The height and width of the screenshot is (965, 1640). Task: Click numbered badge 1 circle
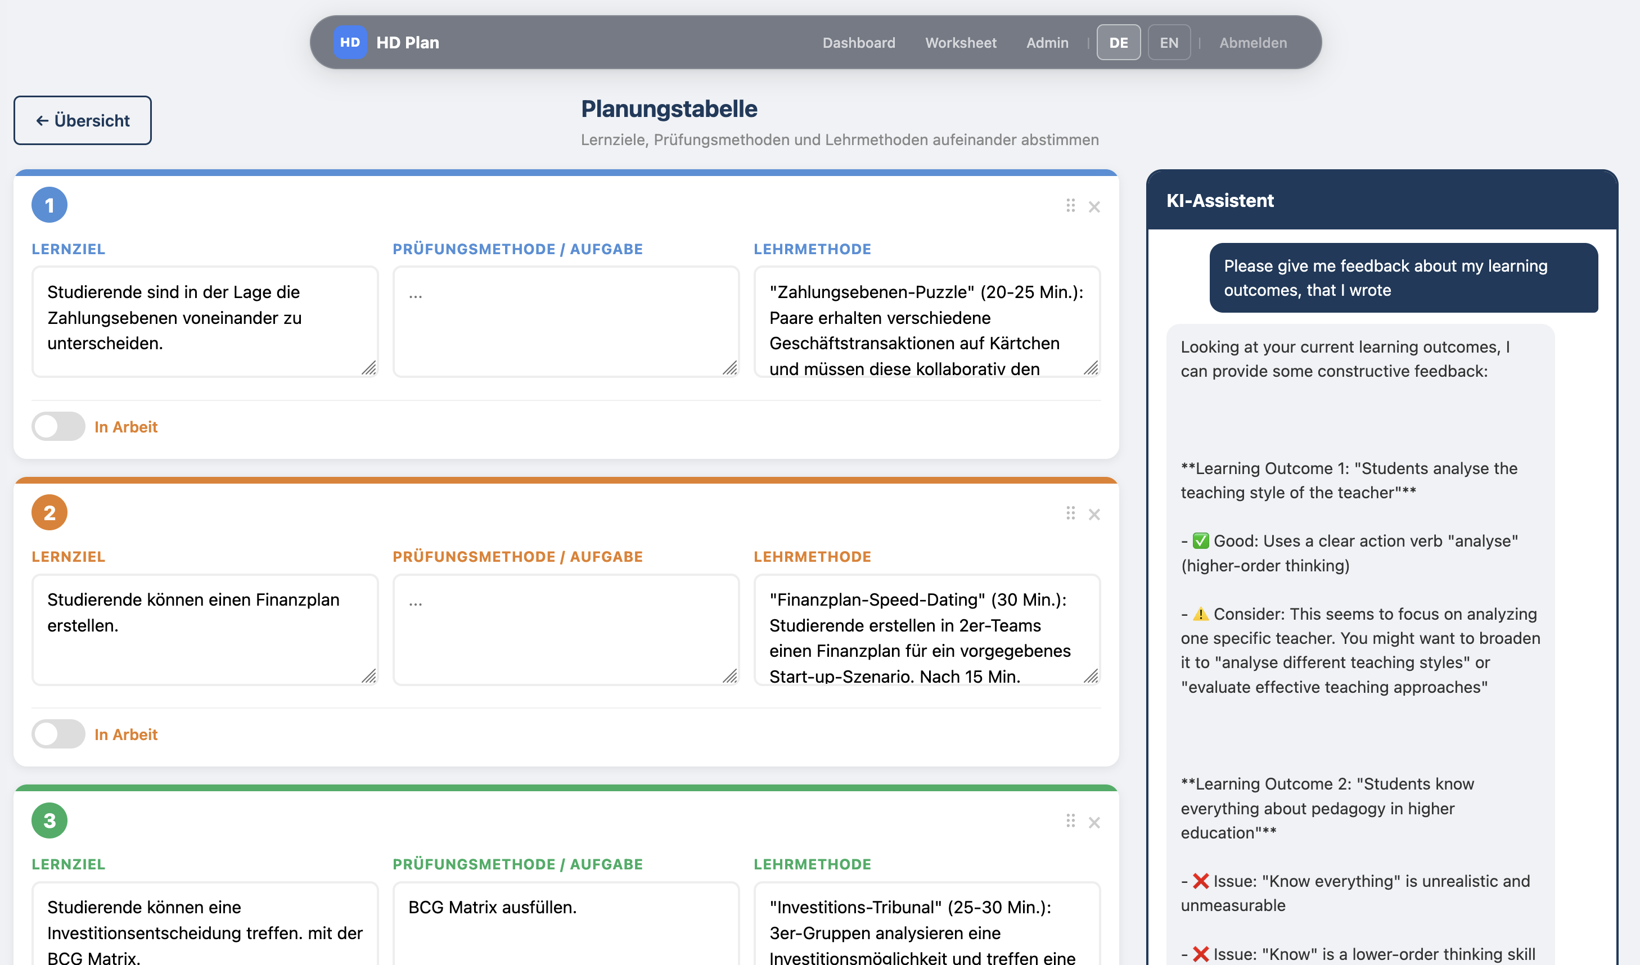[49, 206]
